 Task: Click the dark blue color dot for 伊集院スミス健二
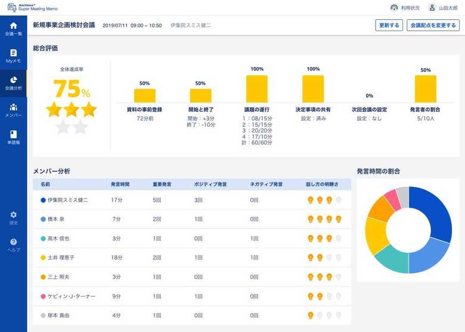pyautogui.click(x=43, y=200)
